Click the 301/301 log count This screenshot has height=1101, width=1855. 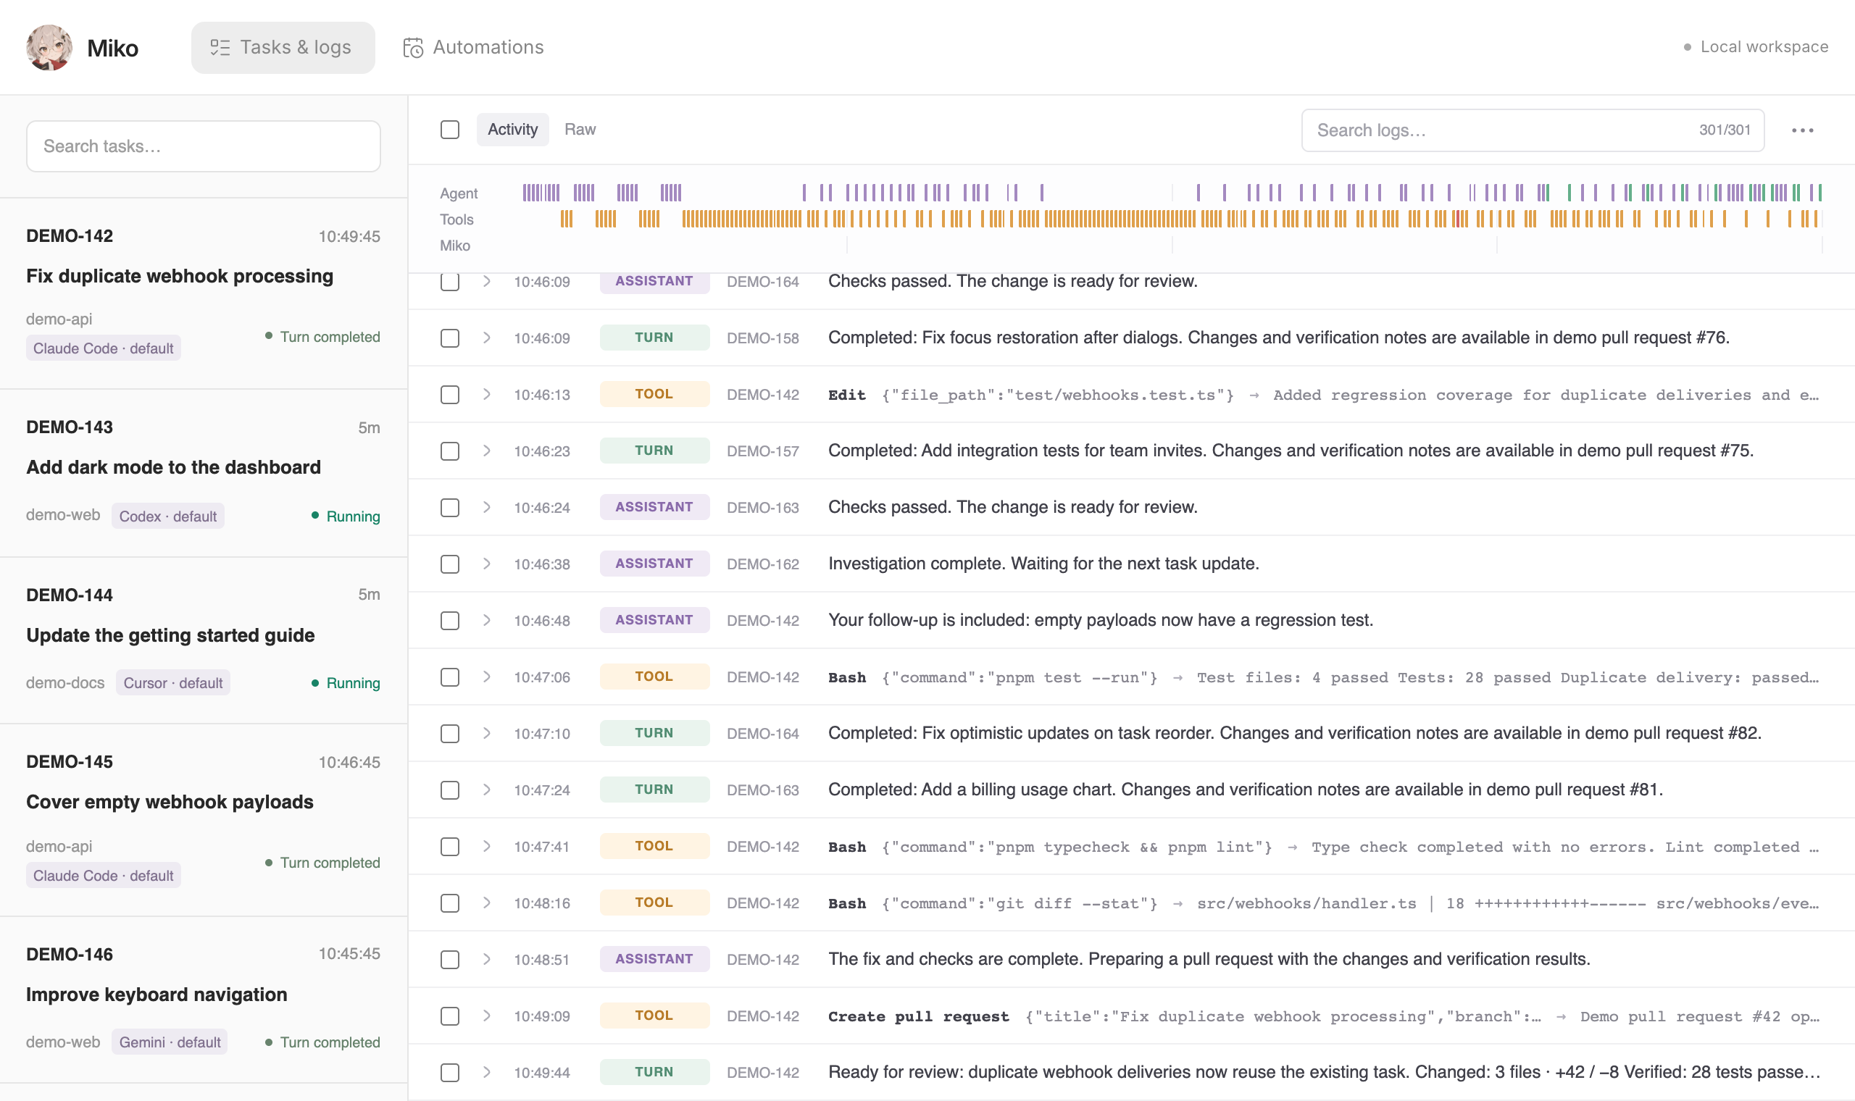1725,130
